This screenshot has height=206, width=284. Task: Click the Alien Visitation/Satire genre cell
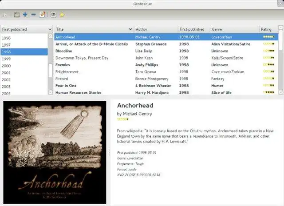[x=231, y=44]
